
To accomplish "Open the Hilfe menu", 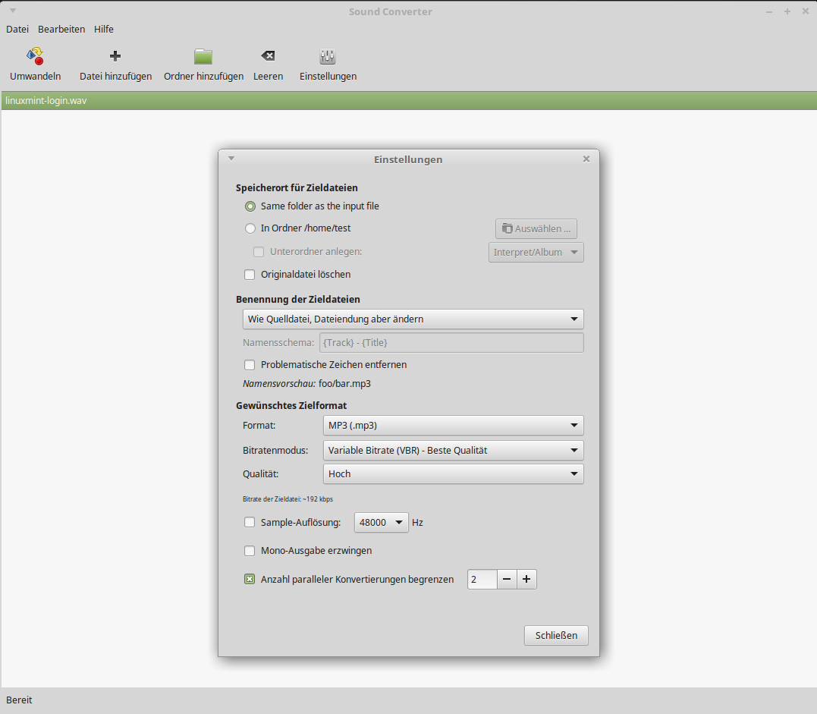I will click(104, 29).
